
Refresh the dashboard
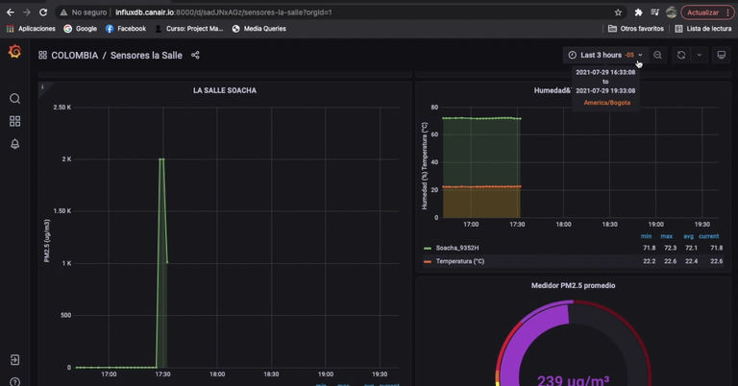coord(681,55)
